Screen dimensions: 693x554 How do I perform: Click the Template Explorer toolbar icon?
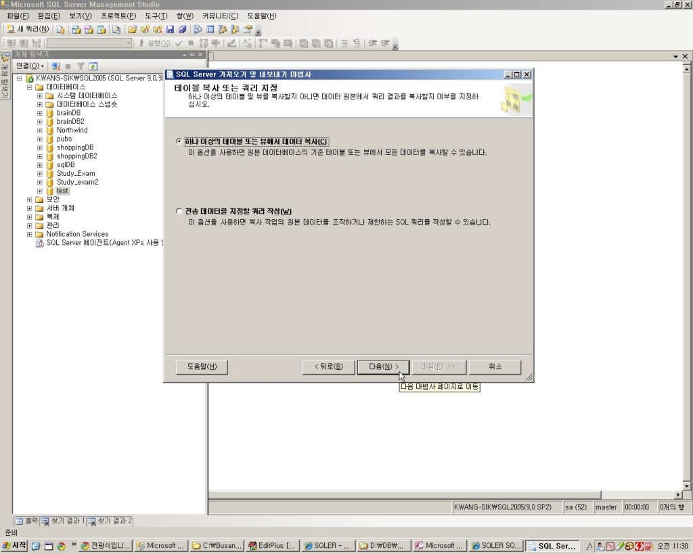[235, 30]
